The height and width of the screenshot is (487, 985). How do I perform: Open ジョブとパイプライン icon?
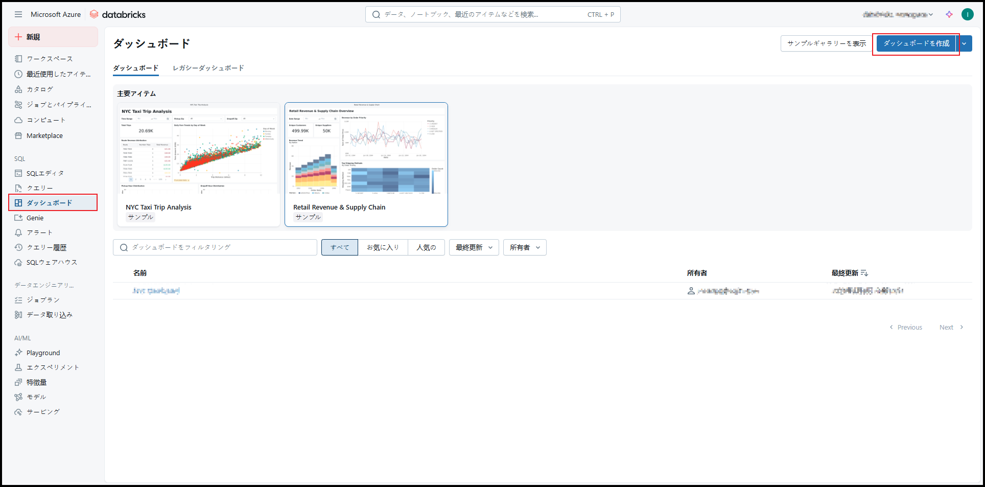click(x=18, y=105)
